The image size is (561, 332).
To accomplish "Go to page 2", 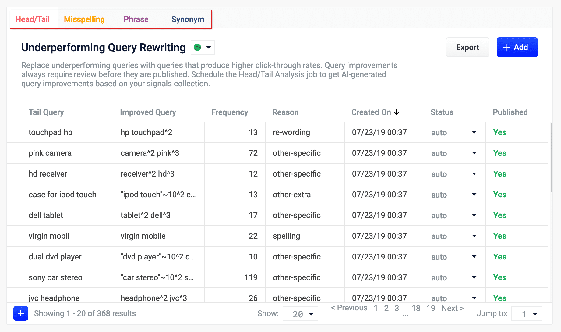I will [x=386, y=308].
